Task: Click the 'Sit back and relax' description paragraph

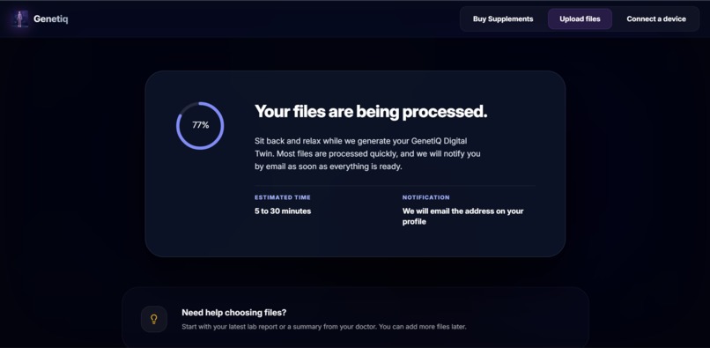Action: [367, 154]
